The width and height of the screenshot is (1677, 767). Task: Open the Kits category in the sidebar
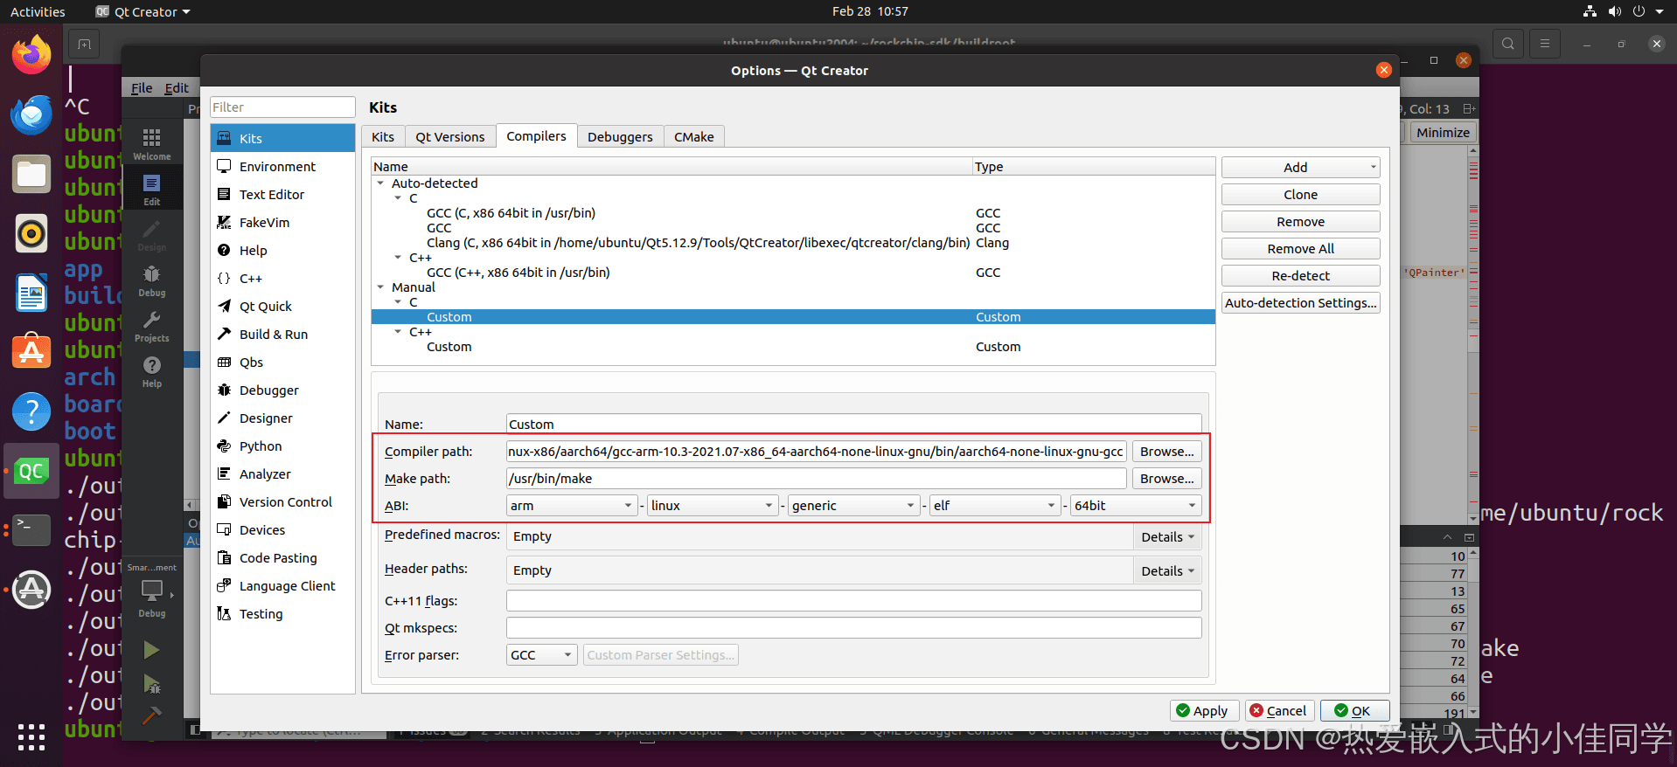[x=282, y=138]
